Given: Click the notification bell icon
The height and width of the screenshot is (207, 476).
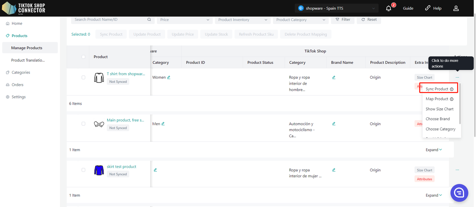Looking at the screenshot, I should point(389,8).
